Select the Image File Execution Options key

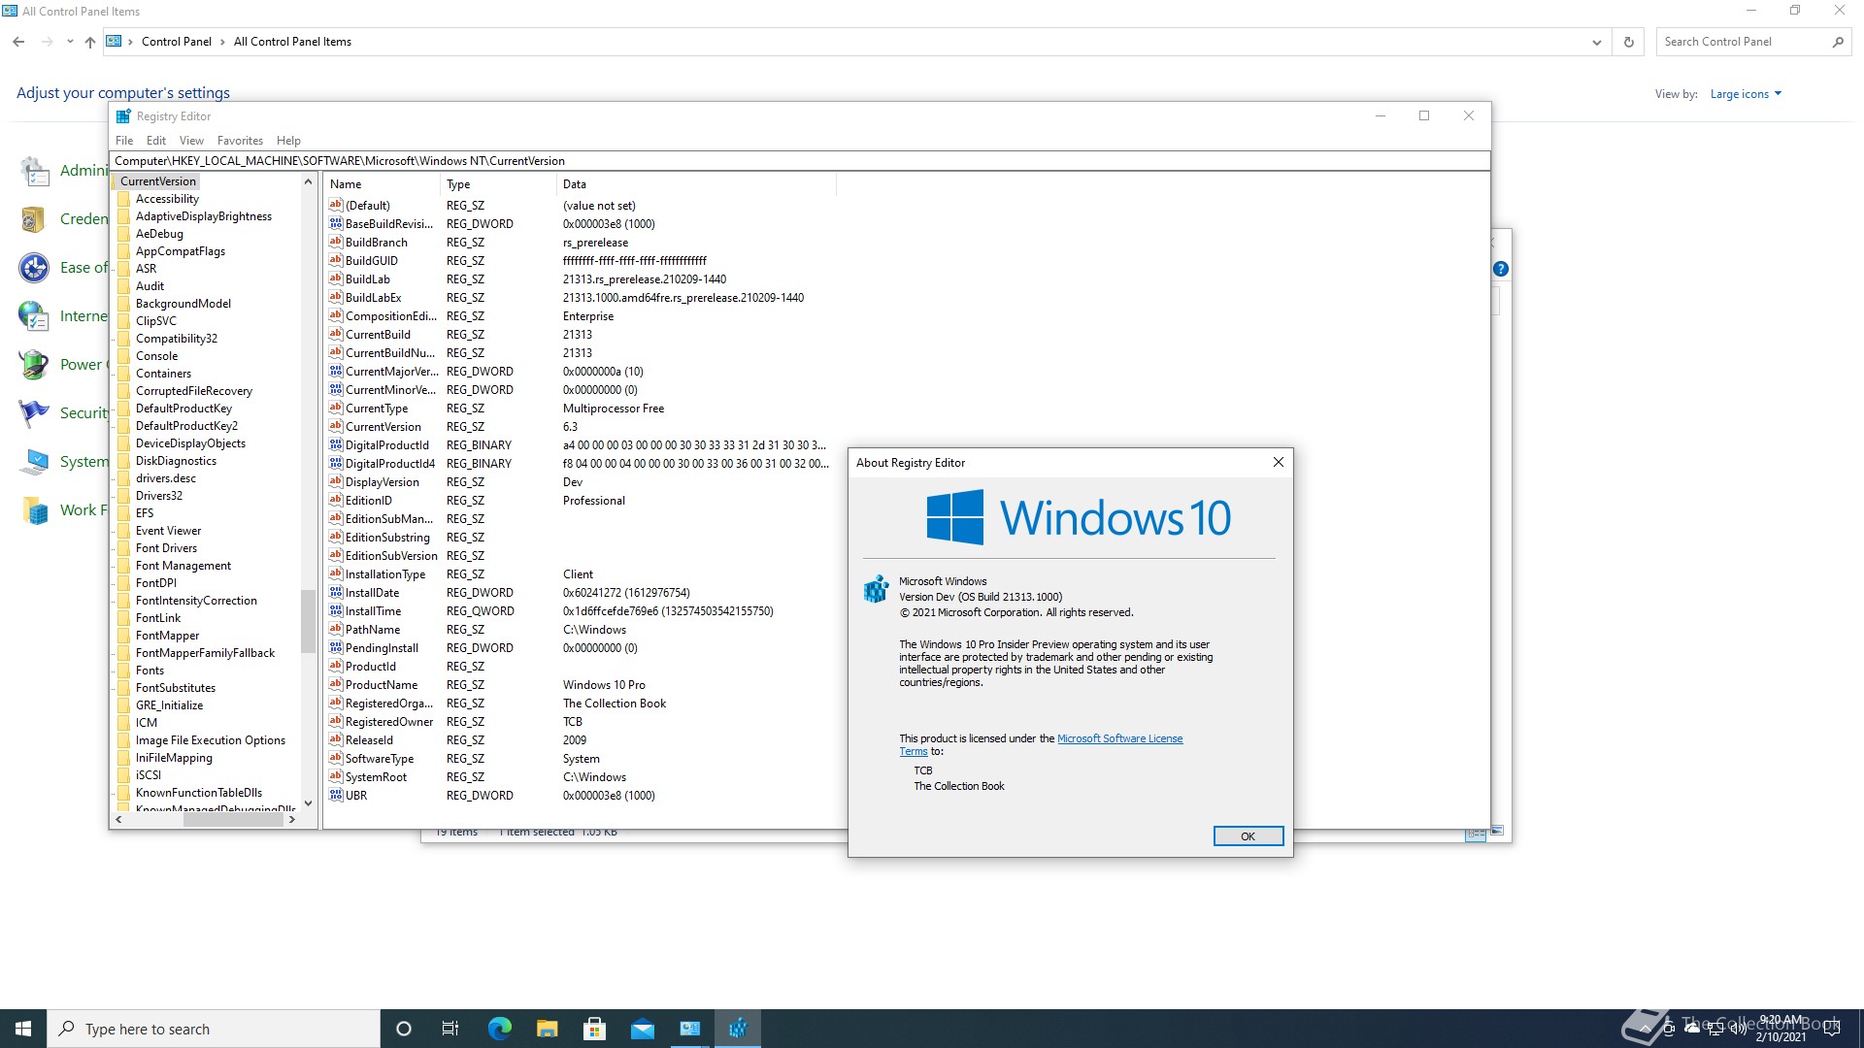click(211, 740)
